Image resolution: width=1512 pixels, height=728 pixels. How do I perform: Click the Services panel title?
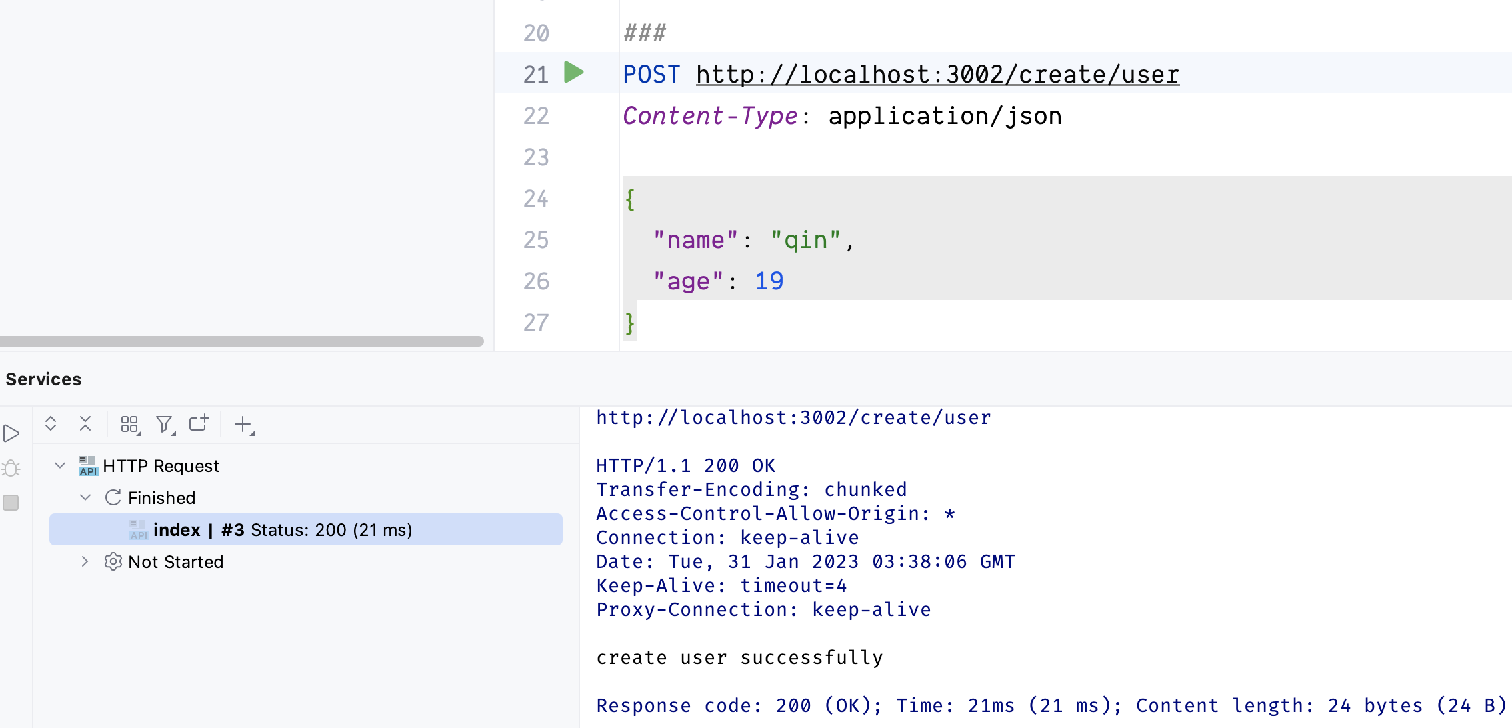point(43,379)
